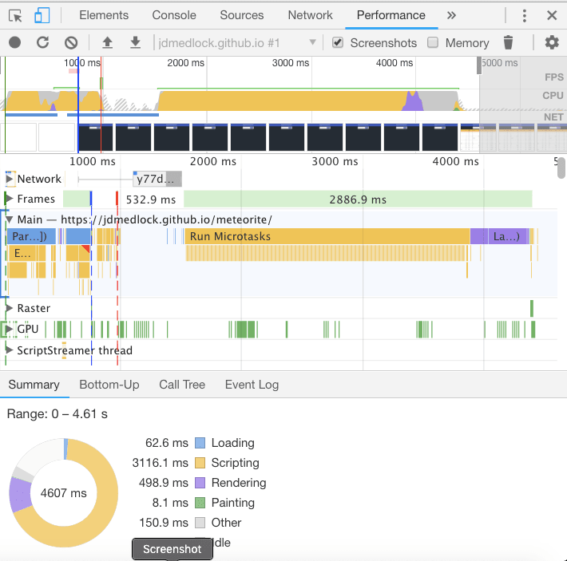Collapse the Main thread track

10,219
